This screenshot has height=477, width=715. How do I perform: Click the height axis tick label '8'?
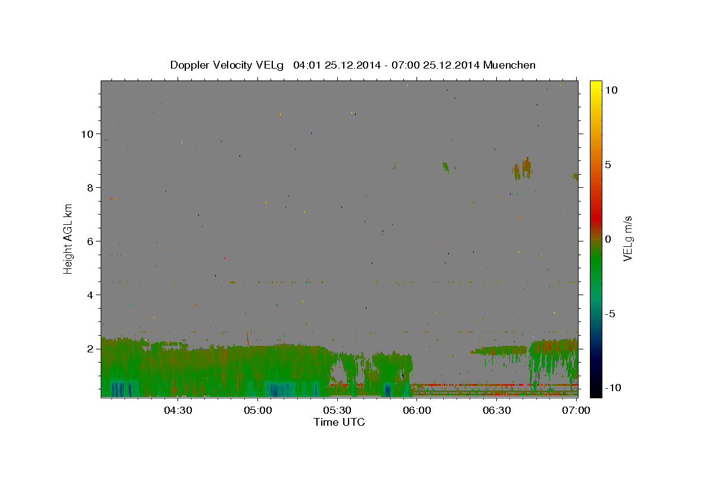(x=90, y=188)
